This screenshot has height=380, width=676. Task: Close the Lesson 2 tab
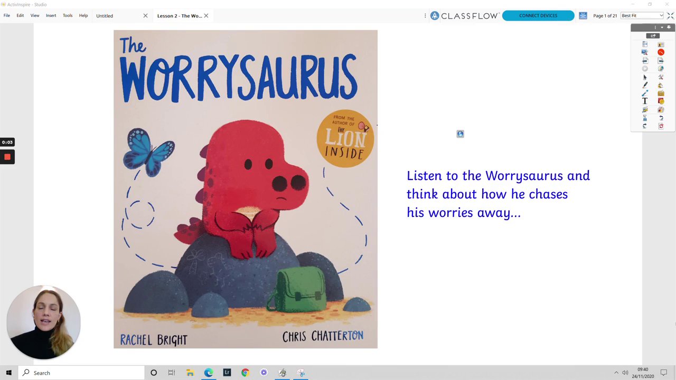[x=206, y=16]
